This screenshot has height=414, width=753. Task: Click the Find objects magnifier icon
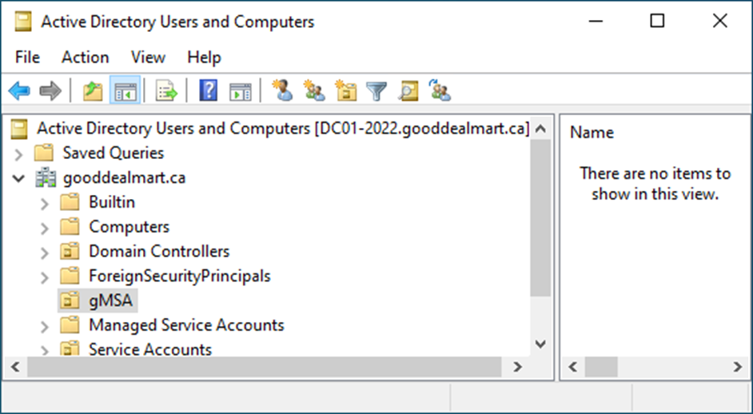pos(408,90)
